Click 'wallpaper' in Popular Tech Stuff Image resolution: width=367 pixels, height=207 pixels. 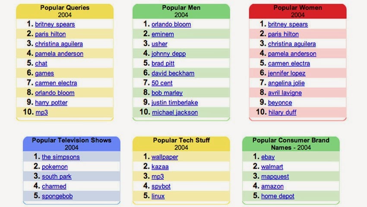[165, 157]
